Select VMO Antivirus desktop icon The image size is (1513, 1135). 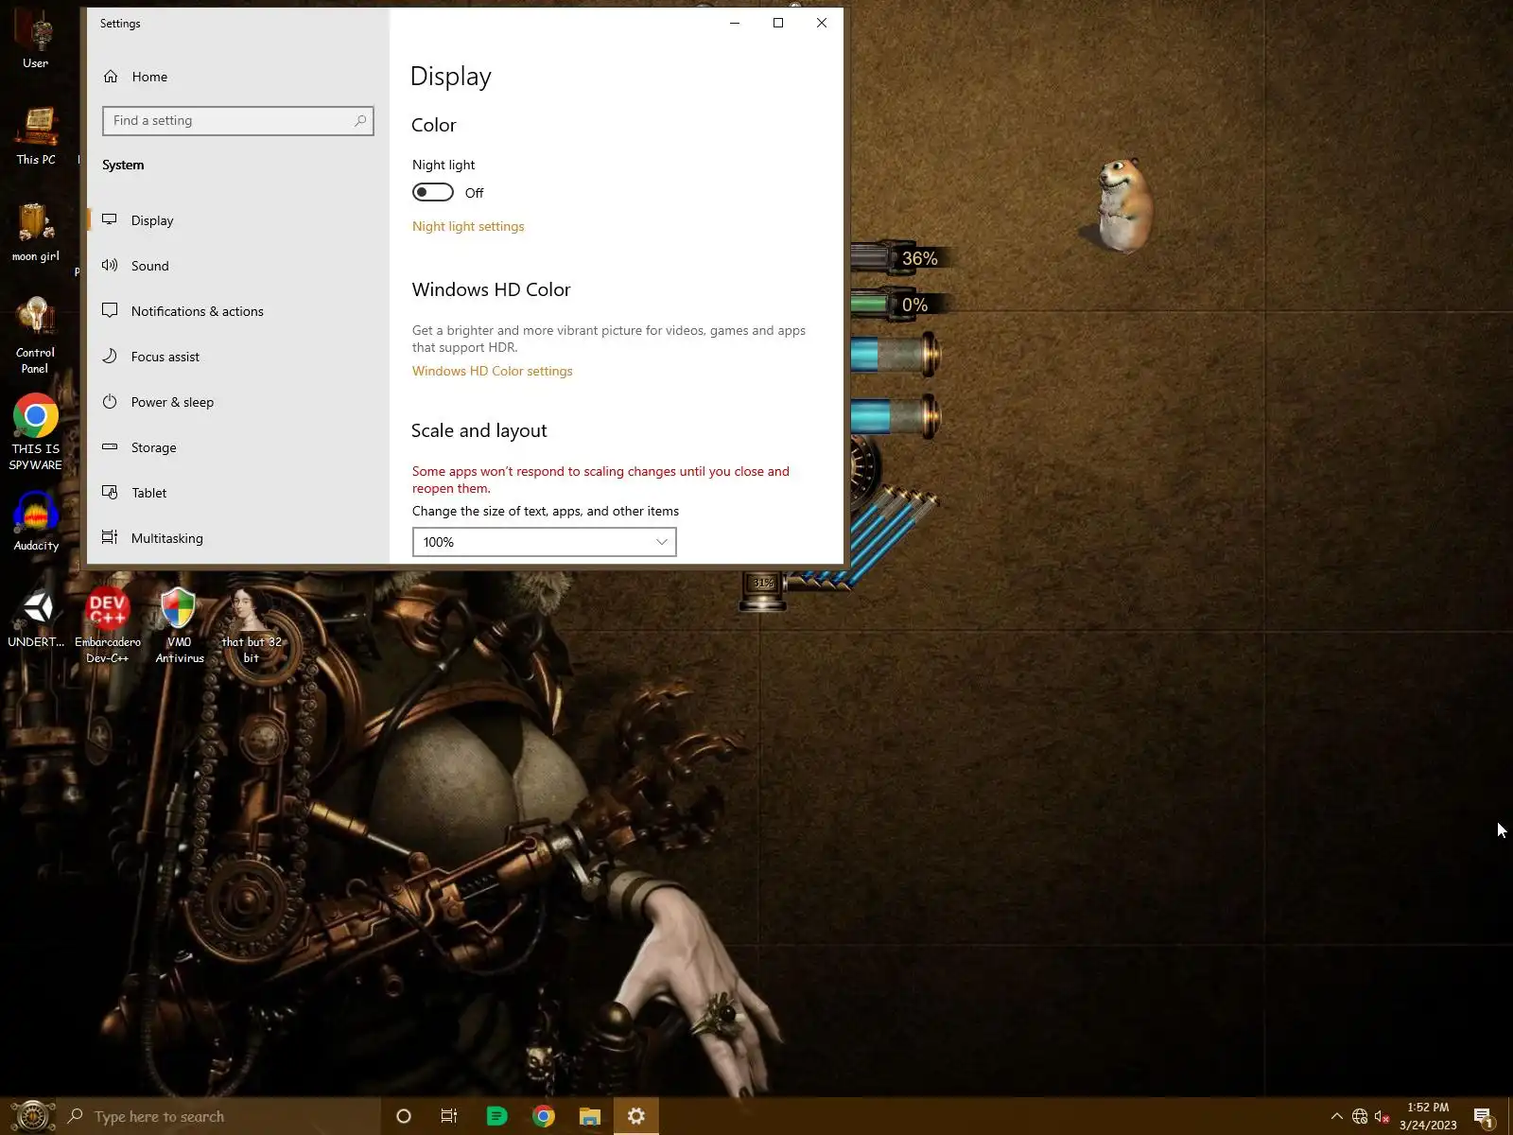[179, 626]
